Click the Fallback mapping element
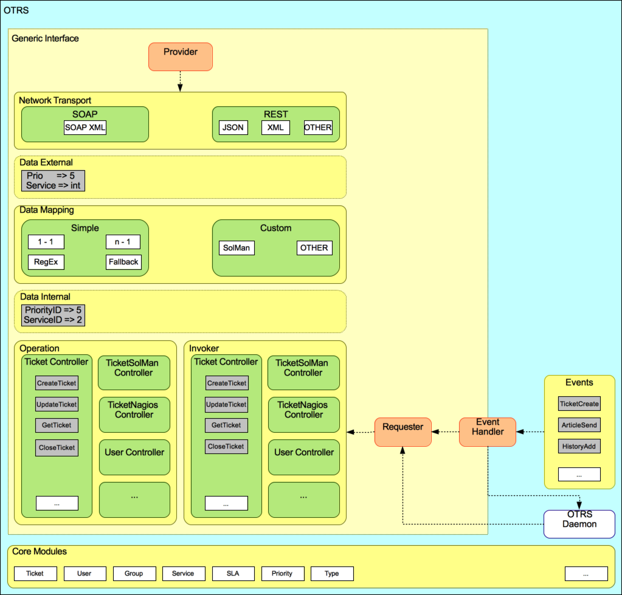622x595 pixels. [x=123, y=262]
